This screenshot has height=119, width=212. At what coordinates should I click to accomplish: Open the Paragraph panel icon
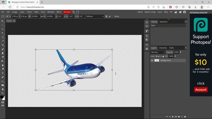(x=147, y=40)
